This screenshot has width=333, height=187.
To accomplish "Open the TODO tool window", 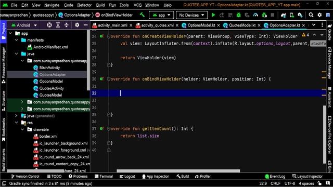I will pos(54,177).
